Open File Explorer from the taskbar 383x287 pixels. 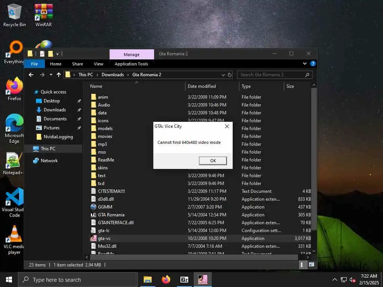click(x=147, y=280)
